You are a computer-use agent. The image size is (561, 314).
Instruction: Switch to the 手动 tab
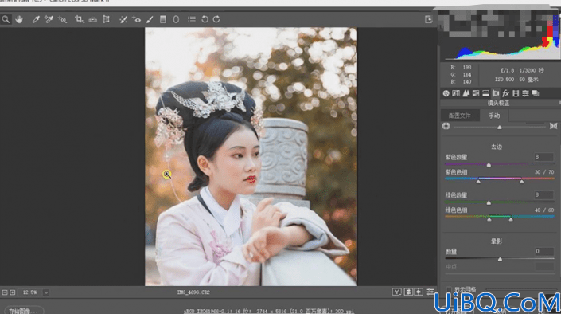pyautogui.click(x=494, y=116)
